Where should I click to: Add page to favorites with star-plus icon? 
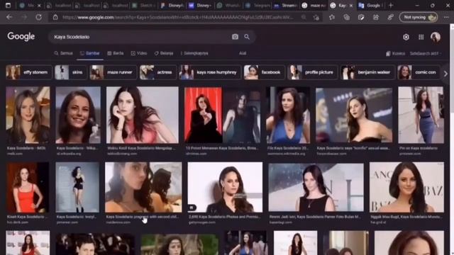pos(316,17)
